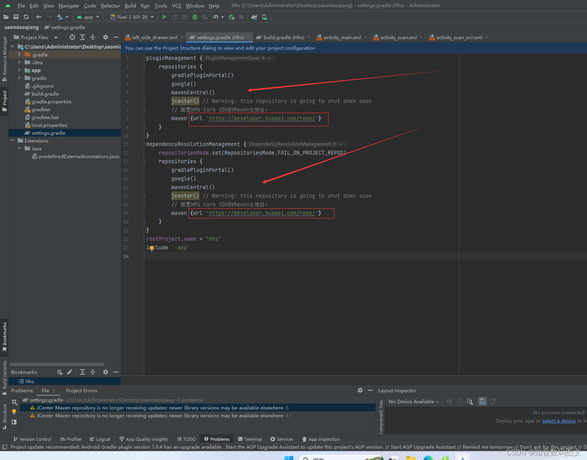
Task: Run the app using the green Run button
Action: tap(164, 17)
